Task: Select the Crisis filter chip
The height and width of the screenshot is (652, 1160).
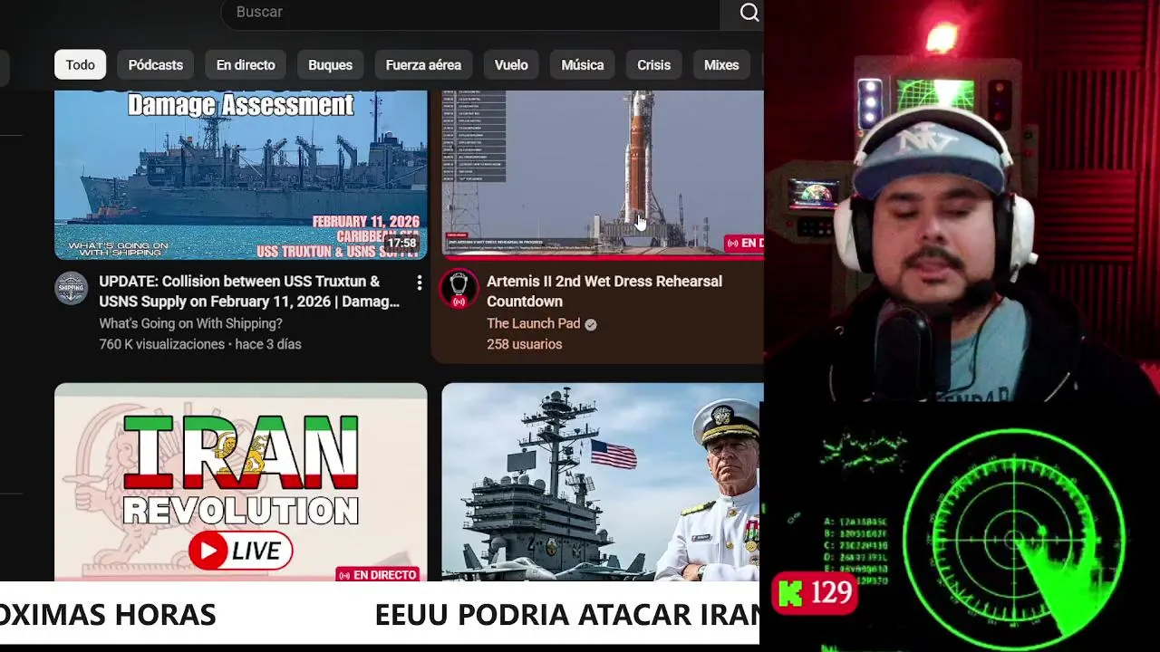Action: click(653, 65)
